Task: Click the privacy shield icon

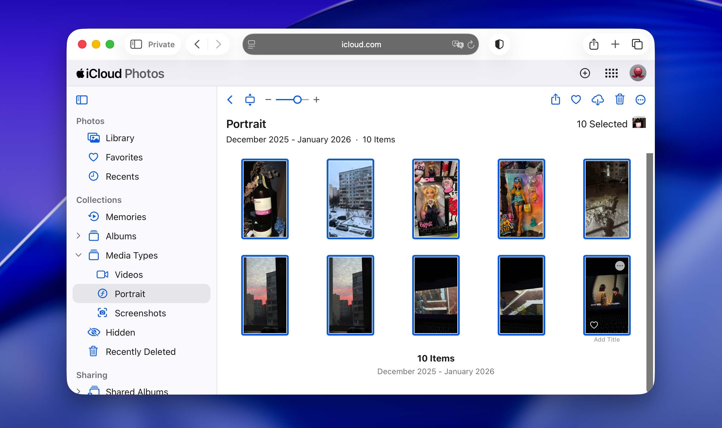Action: 499,44
